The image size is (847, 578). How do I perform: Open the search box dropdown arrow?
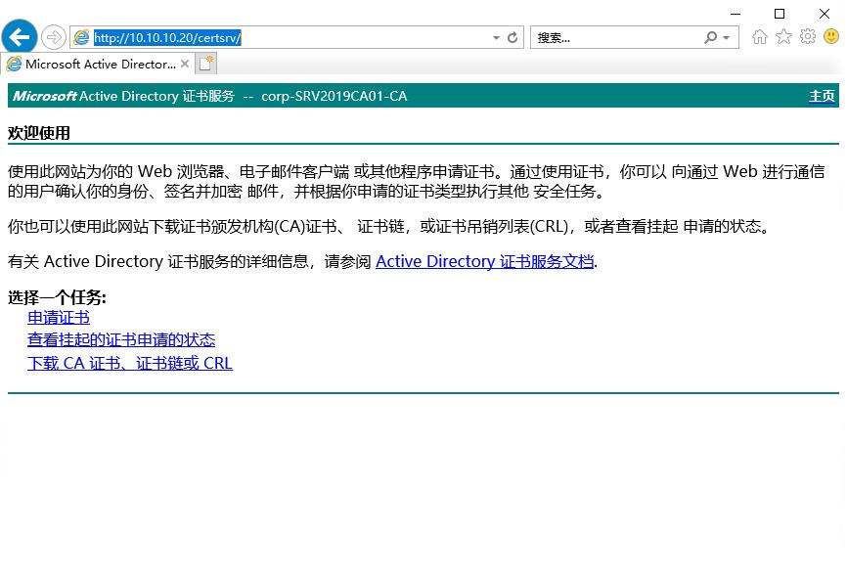(x=728, y=37)
